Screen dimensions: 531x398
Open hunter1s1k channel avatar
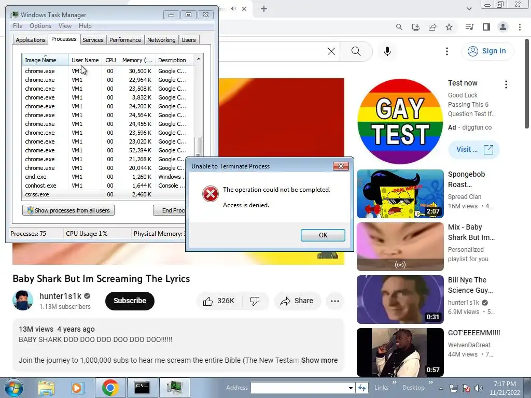click(x=23, y=300)
